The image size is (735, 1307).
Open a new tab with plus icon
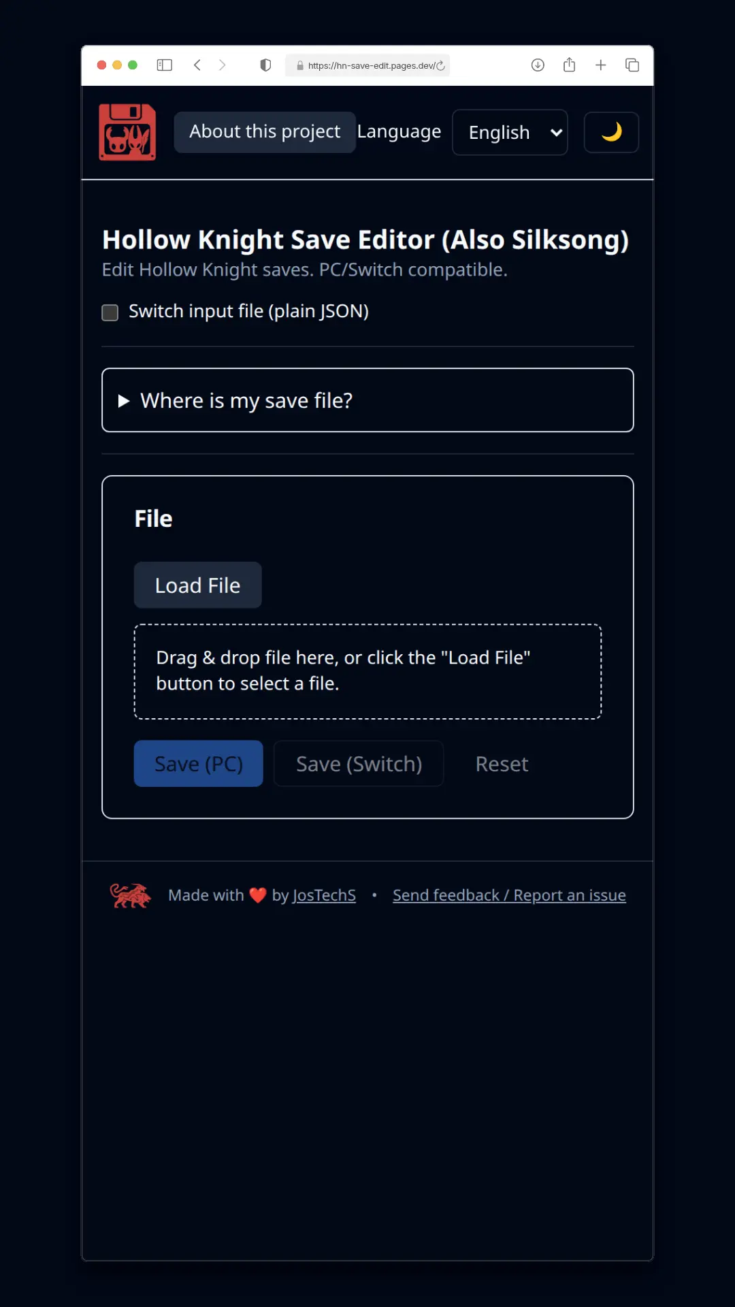(x=600, y=65)
